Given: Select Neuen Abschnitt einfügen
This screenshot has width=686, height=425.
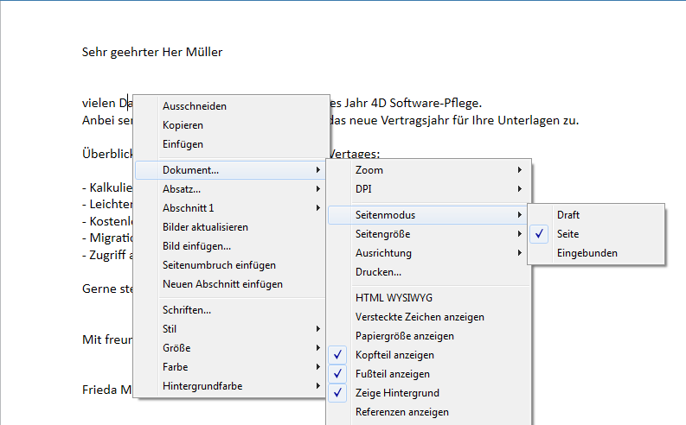Looking at the screenshot, I should [222, 284].
